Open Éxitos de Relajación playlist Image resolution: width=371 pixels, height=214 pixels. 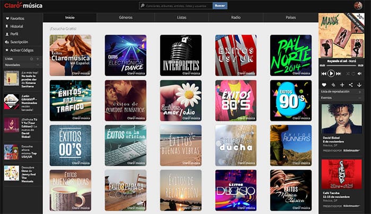point(181,190)
